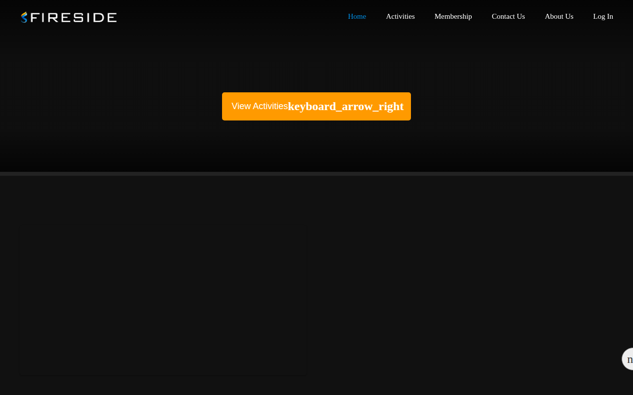
Task: Click the gray horizontal divider bar
Action: 316,174
